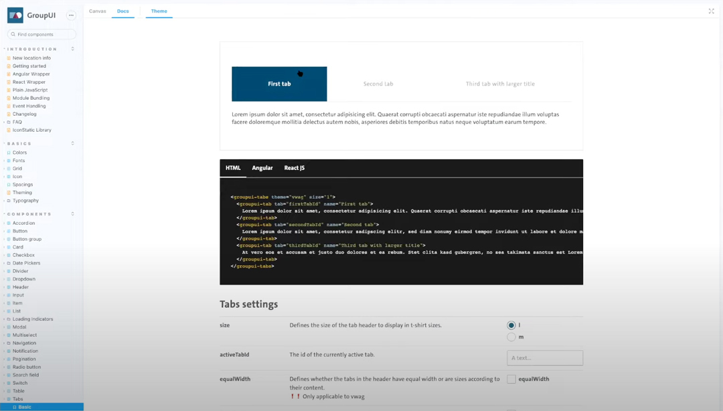Click the component icon beside Table
This screenshot has width=723, height=411.
[x=9, y=391]
